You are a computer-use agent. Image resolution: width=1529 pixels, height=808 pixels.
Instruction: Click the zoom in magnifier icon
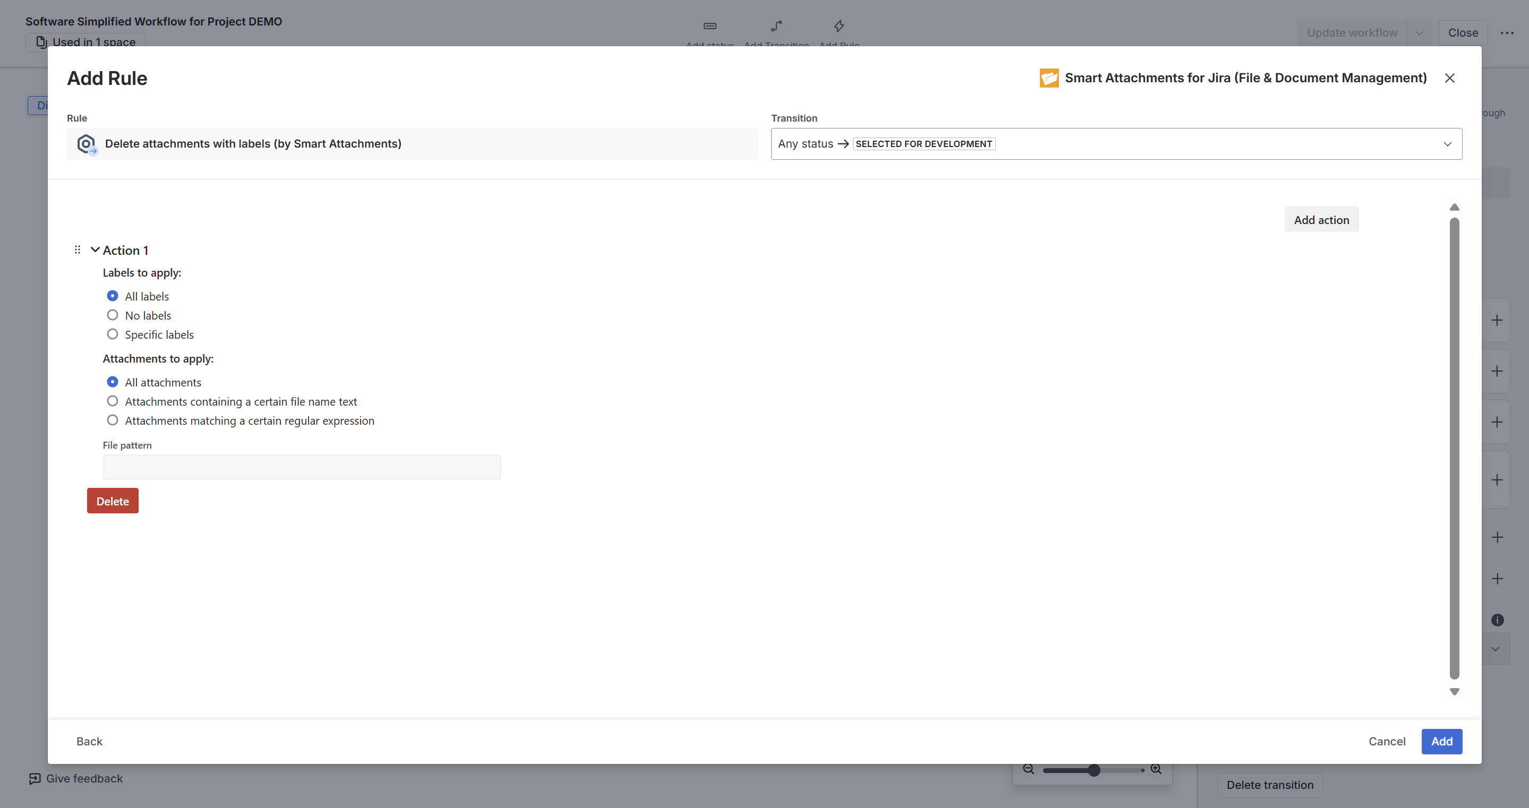pos(1156,769)
